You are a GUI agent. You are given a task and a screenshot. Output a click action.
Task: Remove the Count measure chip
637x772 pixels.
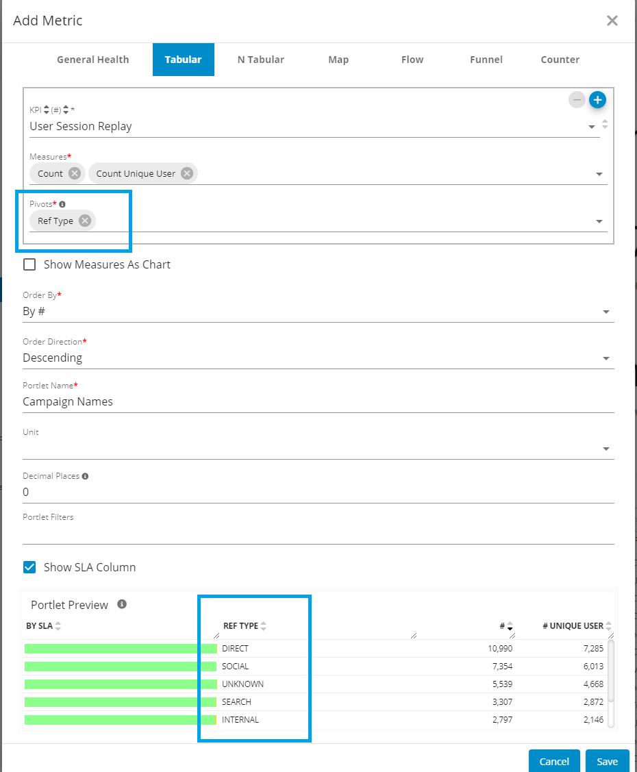(75, 173)
